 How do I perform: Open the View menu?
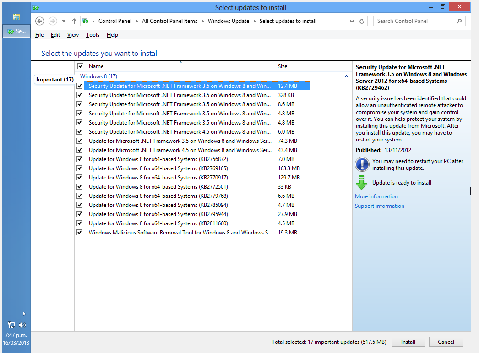pos(73,35)
